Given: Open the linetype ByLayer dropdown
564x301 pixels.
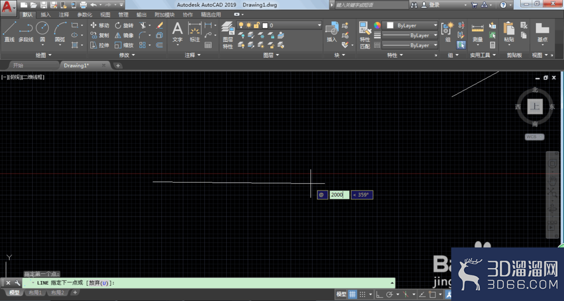Looking at the screenshot, I should click(x=409, y=45).
